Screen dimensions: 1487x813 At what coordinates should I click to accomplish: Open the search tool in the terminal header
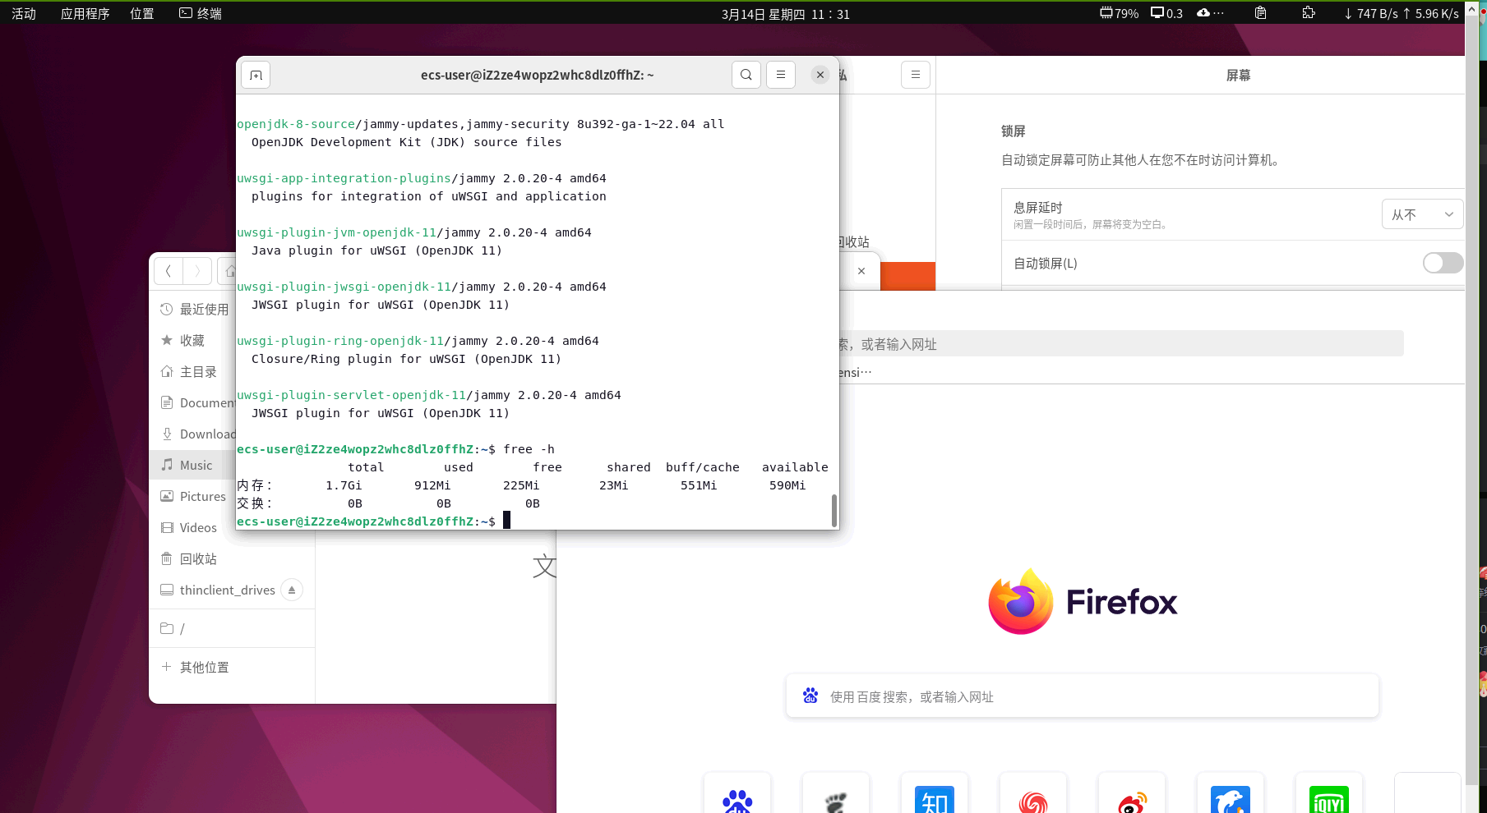(x=746, y=75)
